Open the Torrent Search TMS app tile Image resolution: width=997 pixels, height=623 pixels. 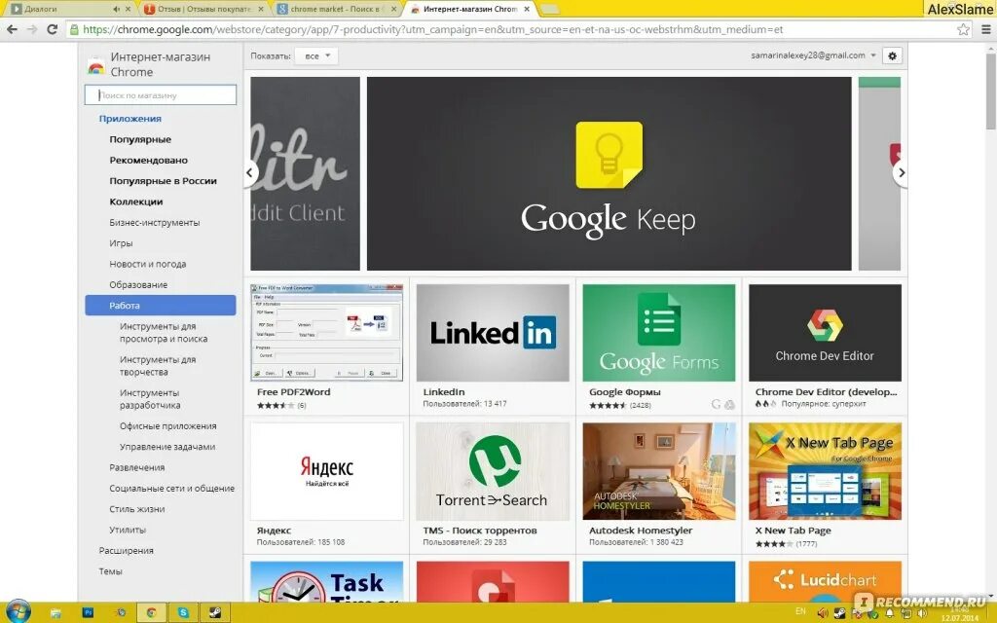click(493, 485)
